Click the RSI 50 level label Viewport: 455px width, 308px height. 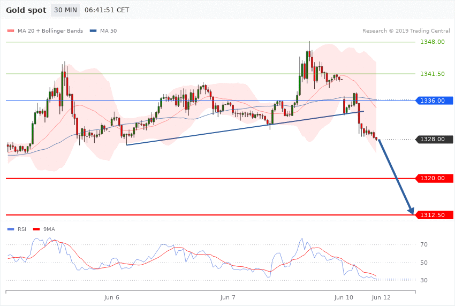click(x=424, y=263)
